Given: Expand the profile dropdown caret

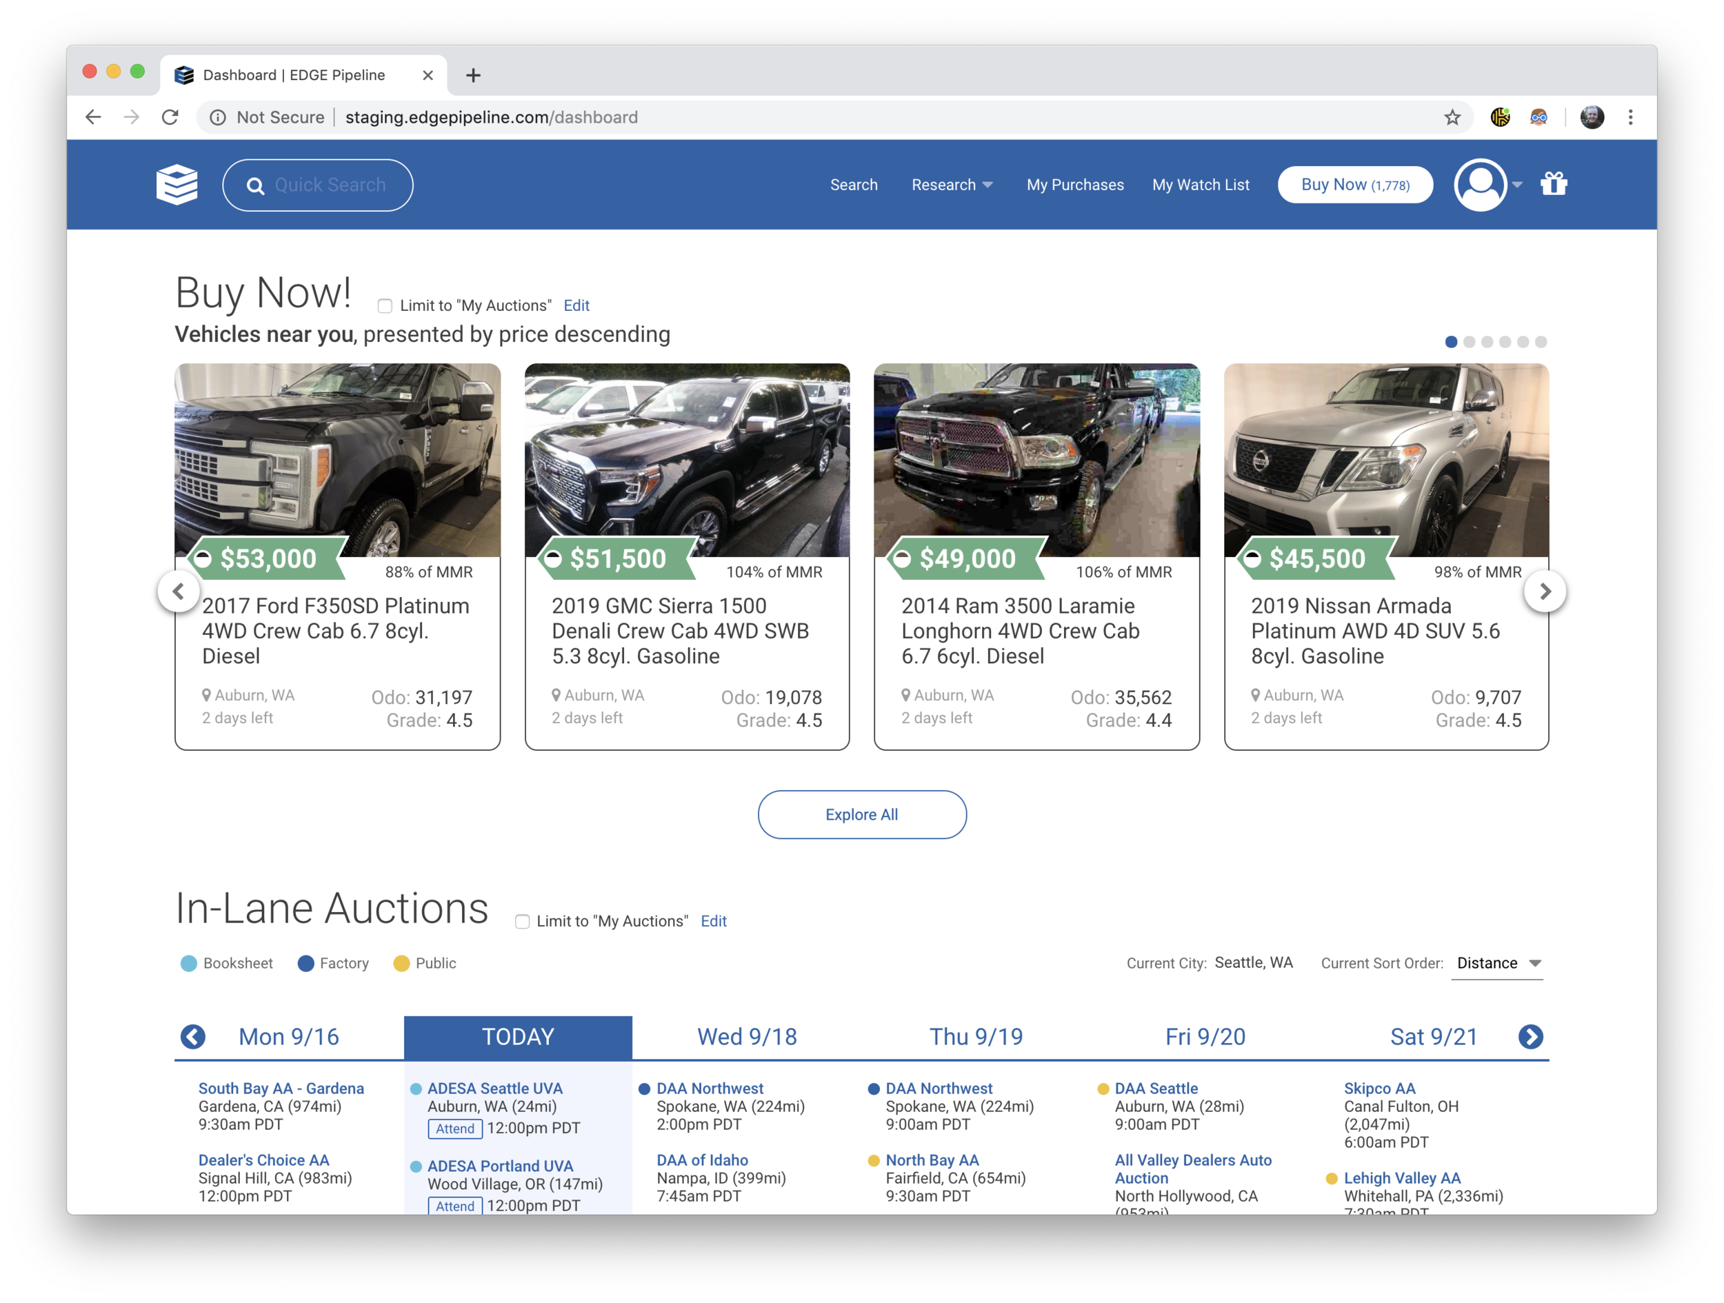Looking at the screenshot, I should pos(1517,185).
